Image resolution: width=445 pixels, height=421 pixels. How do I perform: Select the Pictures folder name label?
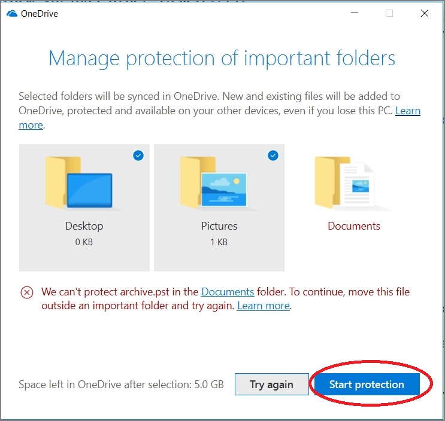point(219,226)
